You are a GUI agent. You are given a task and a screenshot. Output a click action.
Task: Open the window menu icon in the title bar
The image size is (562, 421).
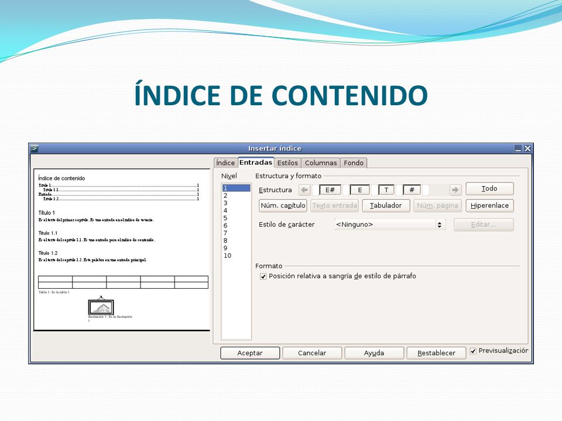point(35,149)
